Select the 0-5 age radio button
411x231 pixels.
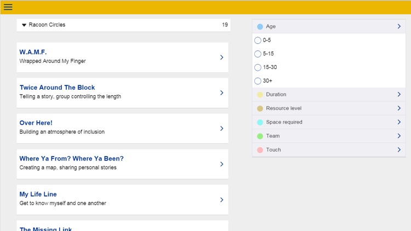point(258,41)
